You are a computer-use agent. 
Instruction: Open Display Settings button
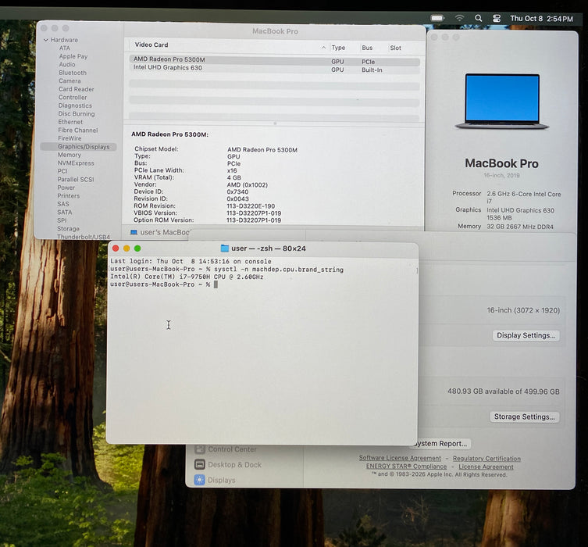tap(526, 335)
